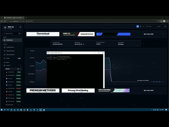Click the terminal window scrollbar
Viewport: 169px width, 127px height.
coord(104,71)
